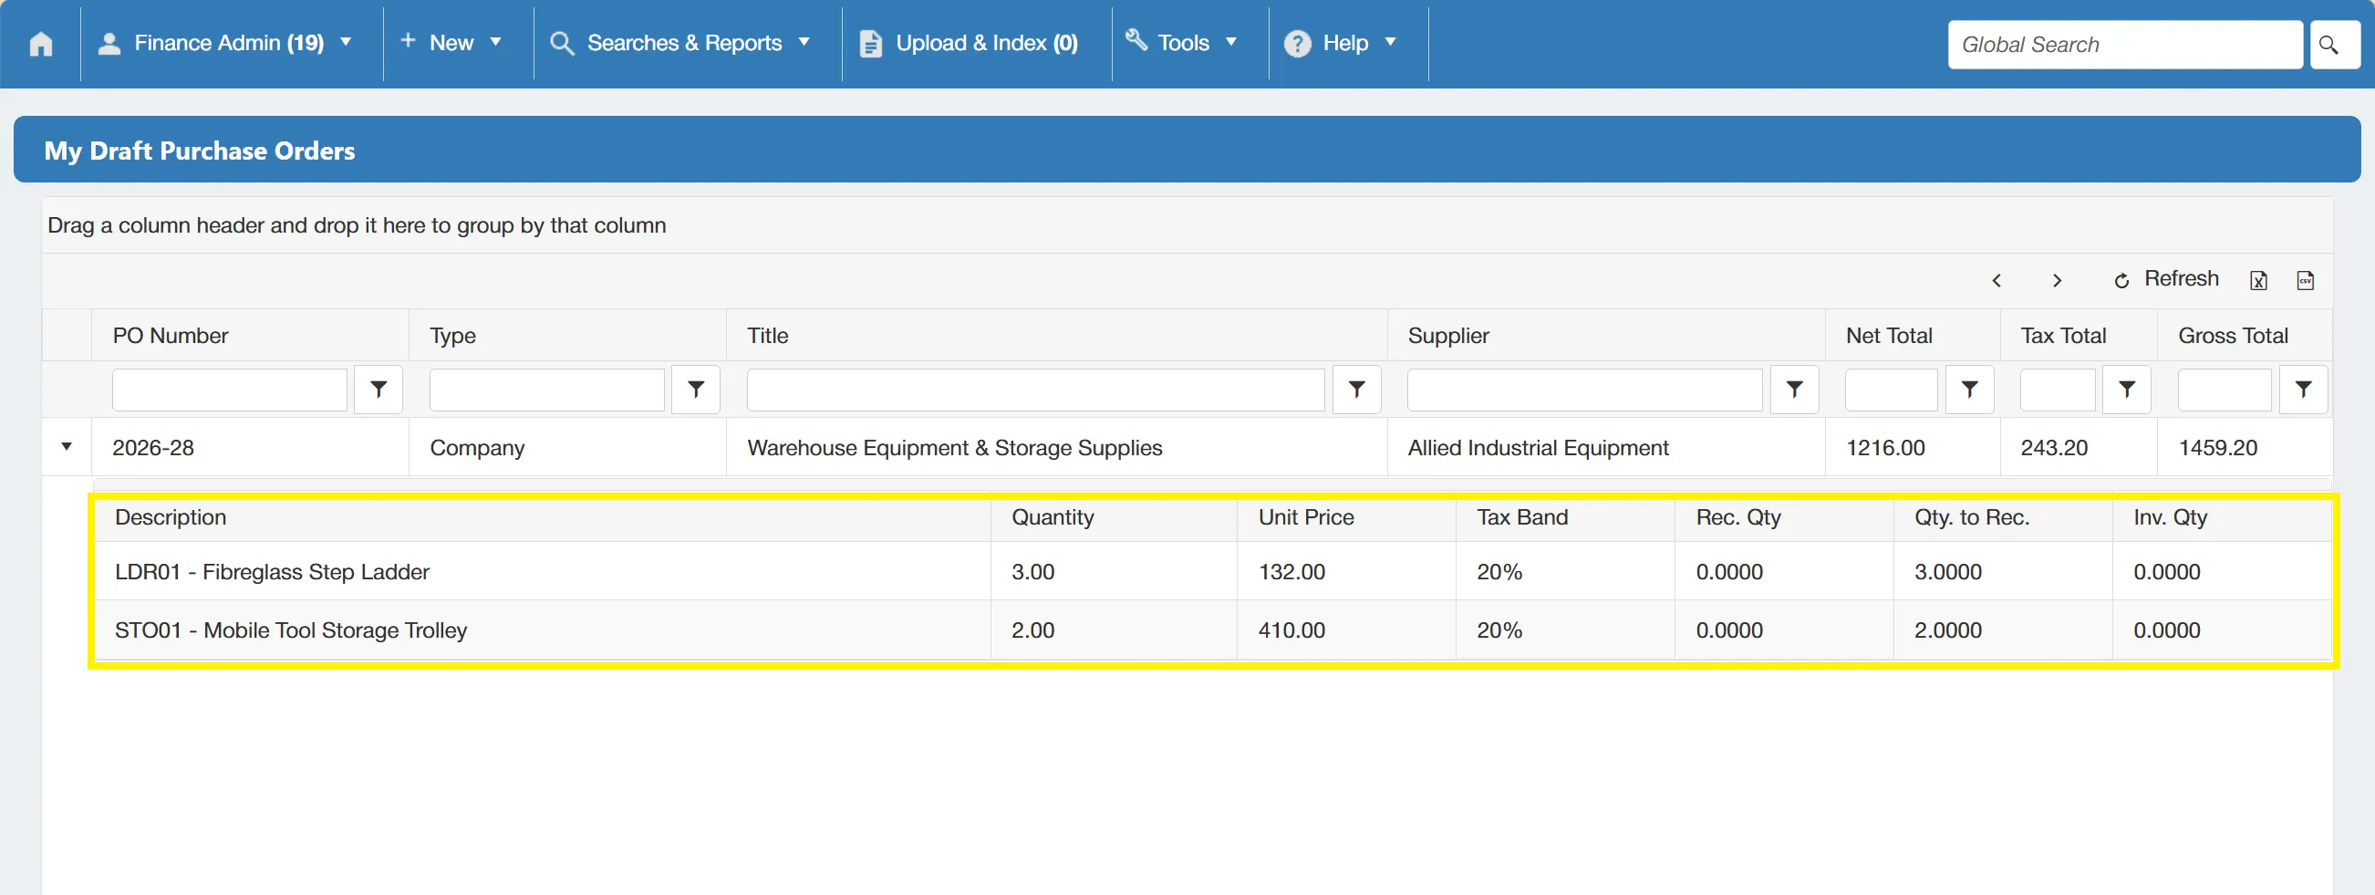Open the New dropdown menu
Screen dimensions: 2375x895
pyautogui.click(x=451, y=44)
